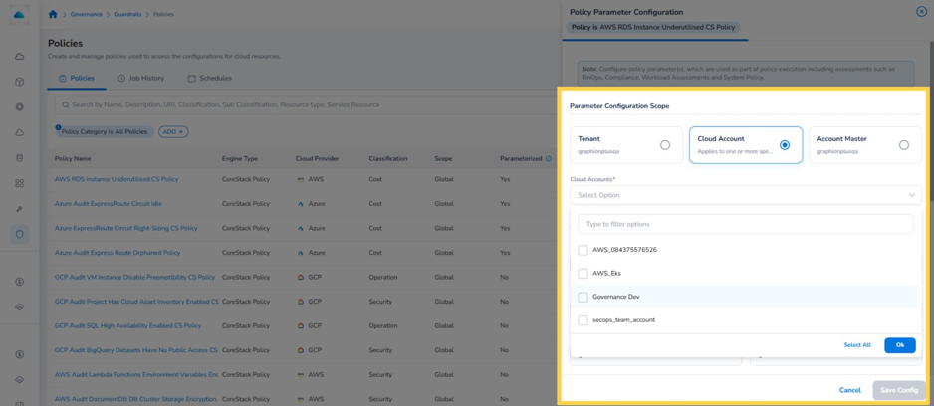This screenshot has width=934, height=406.
Task: Click the Parameterized column info icon
Action: point(548,159)
